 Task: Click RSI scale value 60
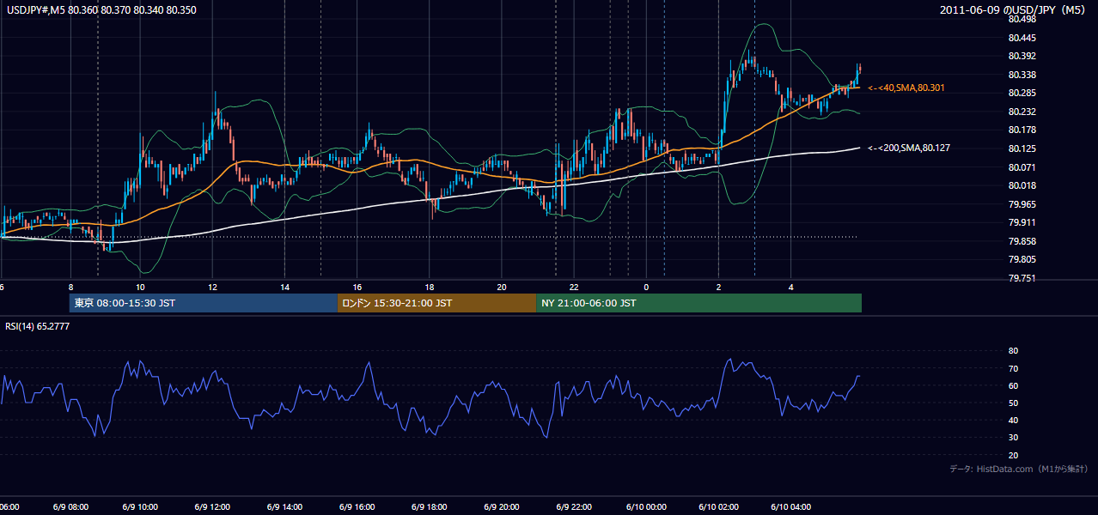point(1013,385)
